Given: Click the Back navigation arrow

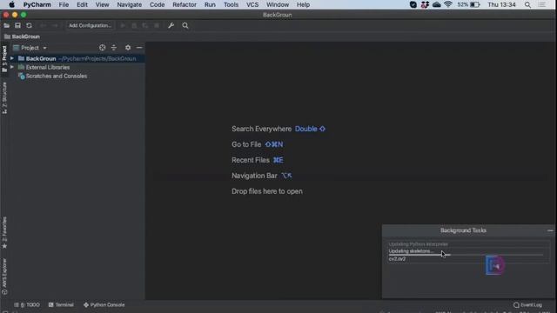Looking at the screenshot, I should click(43, 25).
